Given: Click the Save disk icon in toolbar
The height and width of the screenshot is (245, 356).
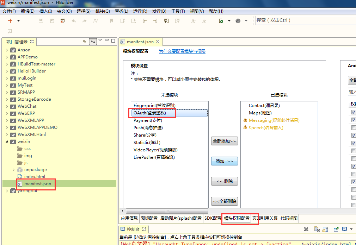Looking at the screenshot, I should pos(41,21).
